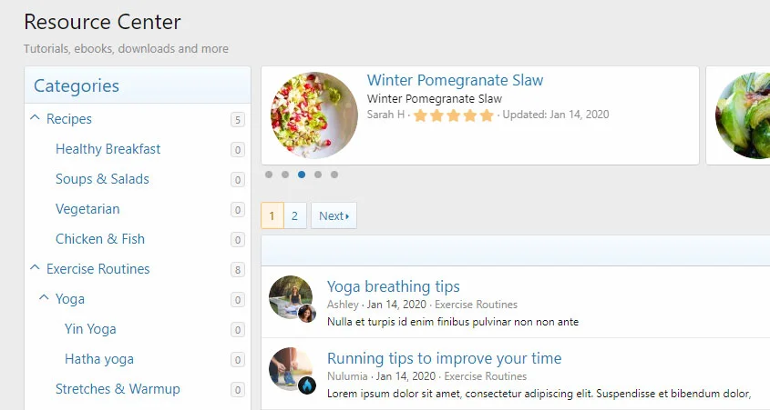Select the Yin Yoga category
Viewport: 770px width, 410px height.
point(90,329)
